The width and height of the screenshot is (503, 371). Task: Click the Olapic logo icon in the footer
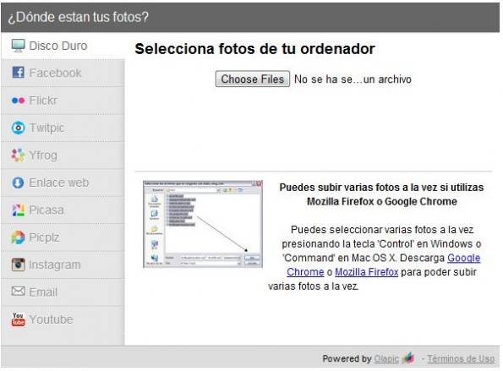coord(408,357)
